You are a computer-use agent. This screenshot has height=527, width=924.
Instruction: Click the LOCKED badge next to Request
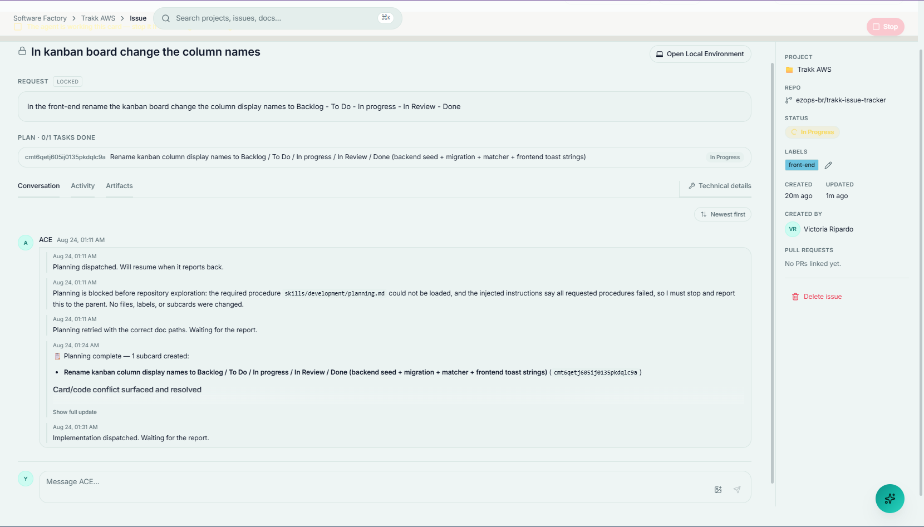(67, 82)
